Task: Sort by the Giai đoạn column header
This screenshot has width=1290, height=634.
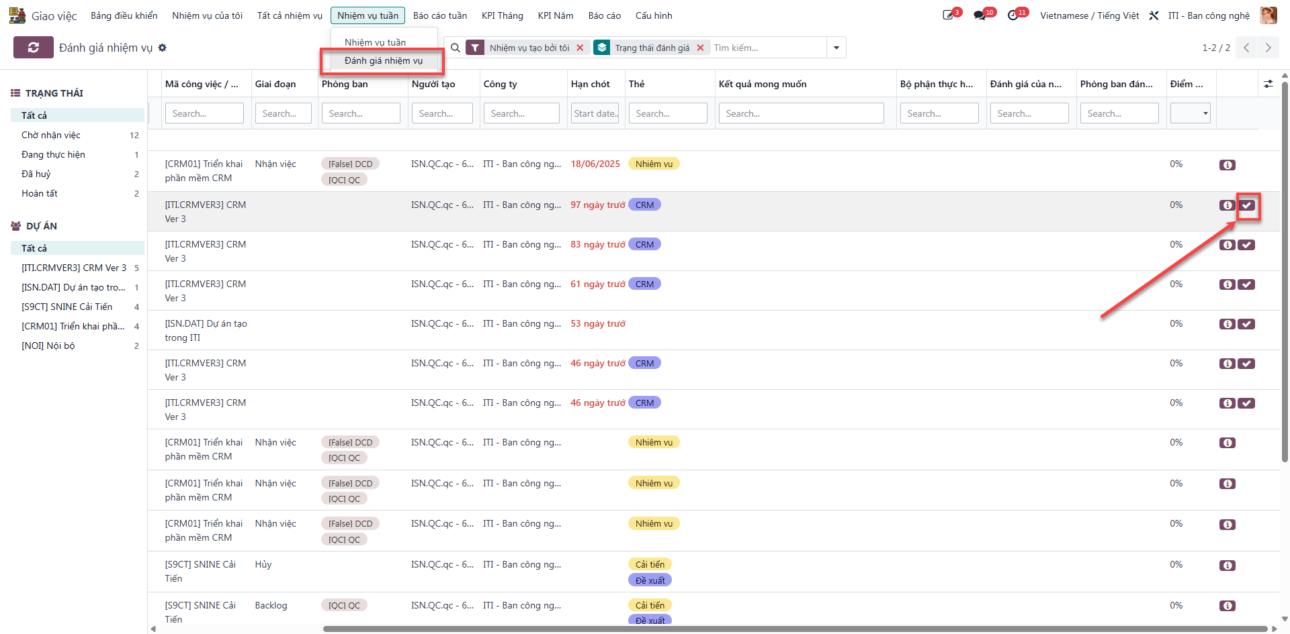Action: tap(275, 84)
